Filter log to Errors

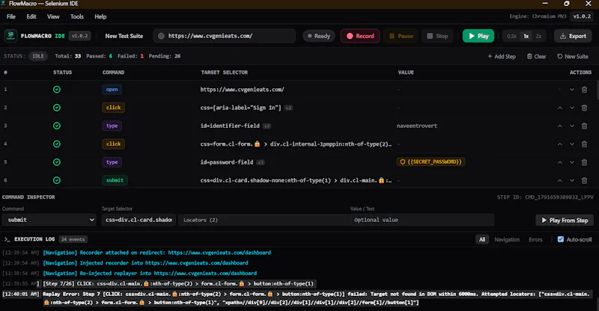(x=535, y=239)
